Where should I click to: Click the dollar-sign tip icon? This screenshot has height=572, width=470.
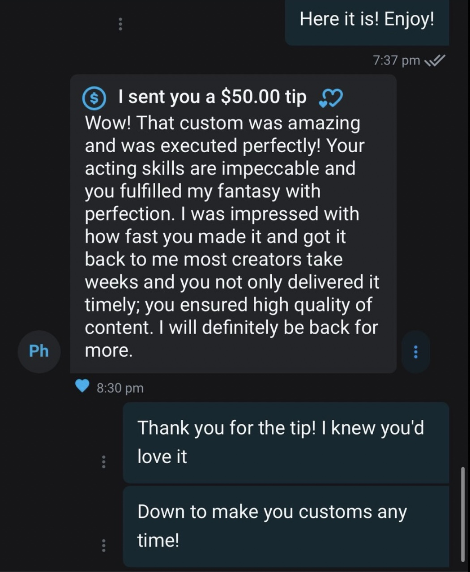(94, 98)
